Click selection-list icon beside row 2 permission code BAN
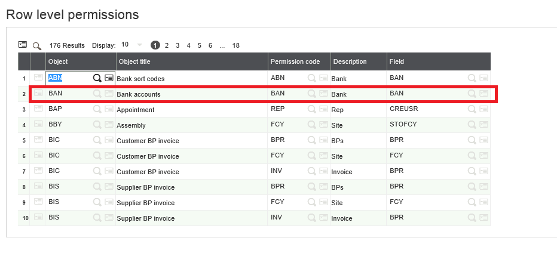This screenshot has width=557, height=272. [323, 93]
